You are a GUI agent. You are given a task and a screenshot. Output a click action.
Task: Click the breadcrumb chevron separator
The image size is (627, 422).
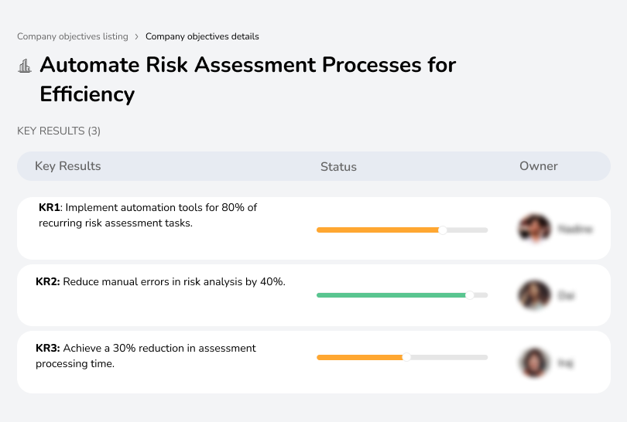pyautogui.click(x=137, y=37)
